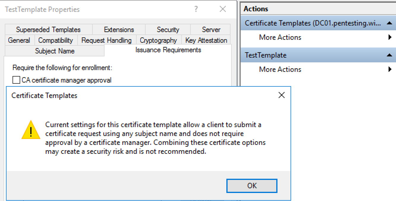Switch to the Compatibility tab

point(56,40)
